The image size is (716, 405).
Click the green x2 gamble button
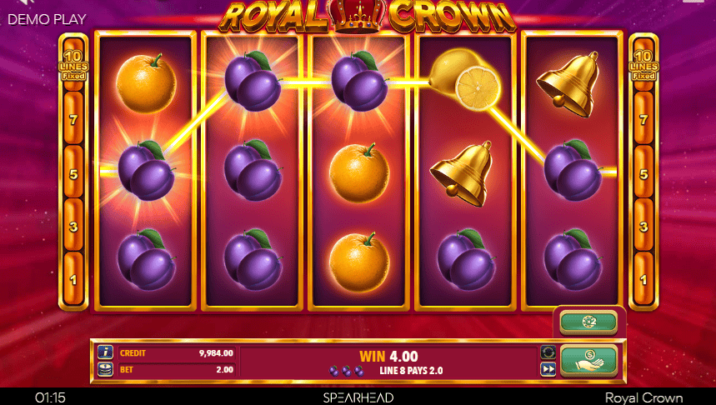(x=588, y=322)
